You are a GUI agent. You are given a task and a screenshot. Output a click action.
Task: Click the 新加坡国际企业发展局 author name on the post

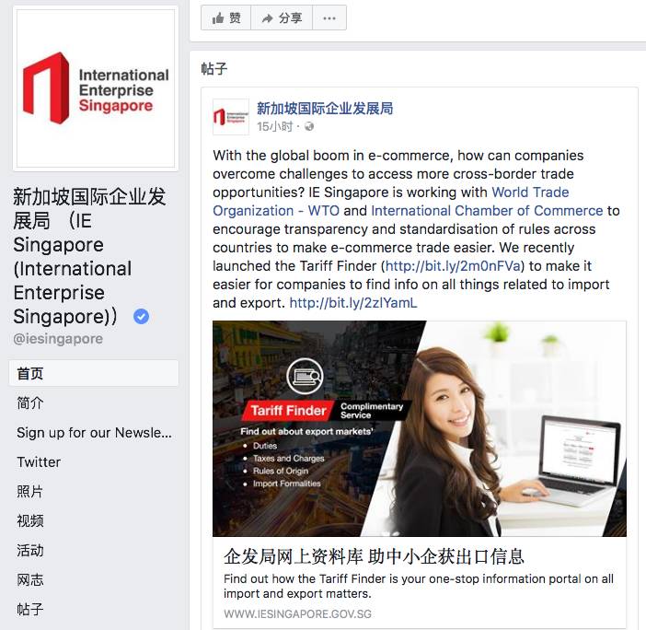[325, 109]
